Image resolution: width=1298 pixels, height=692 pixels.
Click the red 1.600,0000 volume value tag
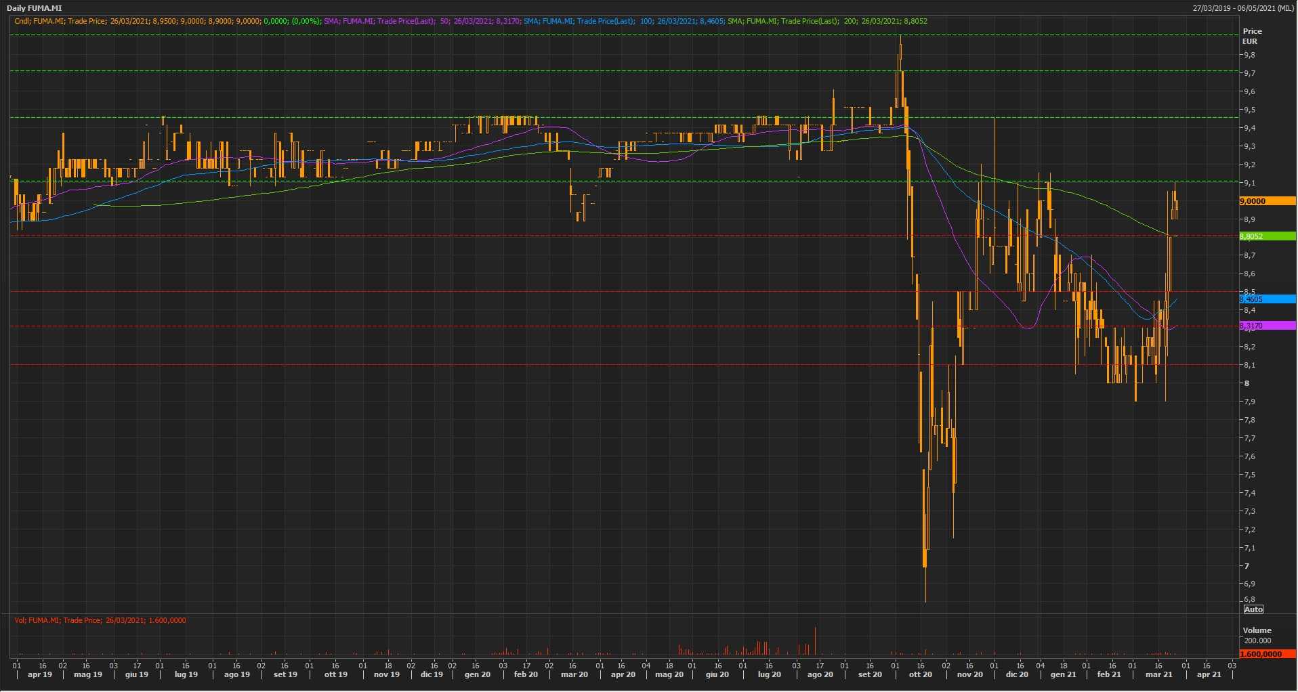tap(1267, 654)
